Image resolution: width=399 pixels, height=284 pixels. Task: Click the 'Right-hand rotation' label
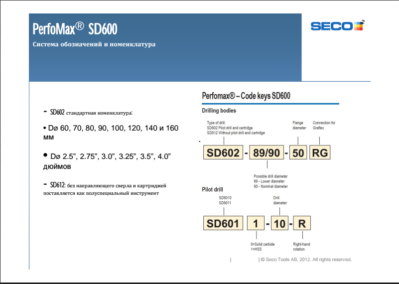[x=301, y=247]
